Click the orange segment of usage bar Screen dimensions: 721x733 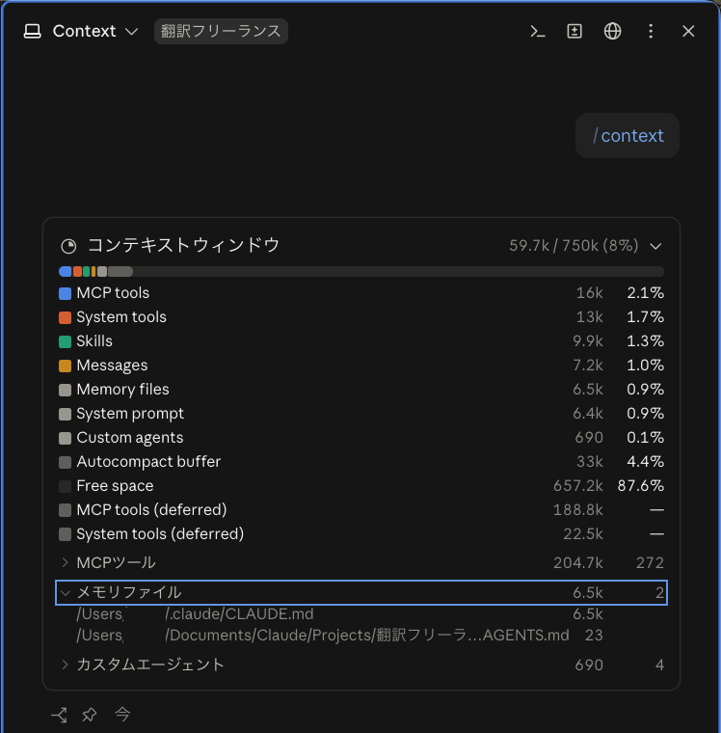[77, 271]
